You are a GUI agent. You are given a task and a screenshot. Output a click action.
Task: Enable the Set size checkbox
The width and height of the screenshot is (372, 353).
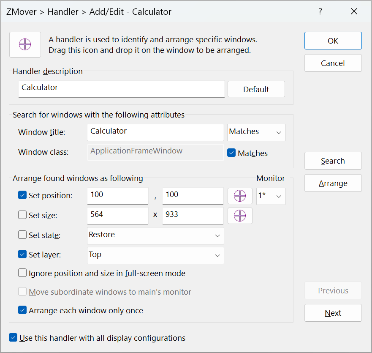click(x=22, y=215)
